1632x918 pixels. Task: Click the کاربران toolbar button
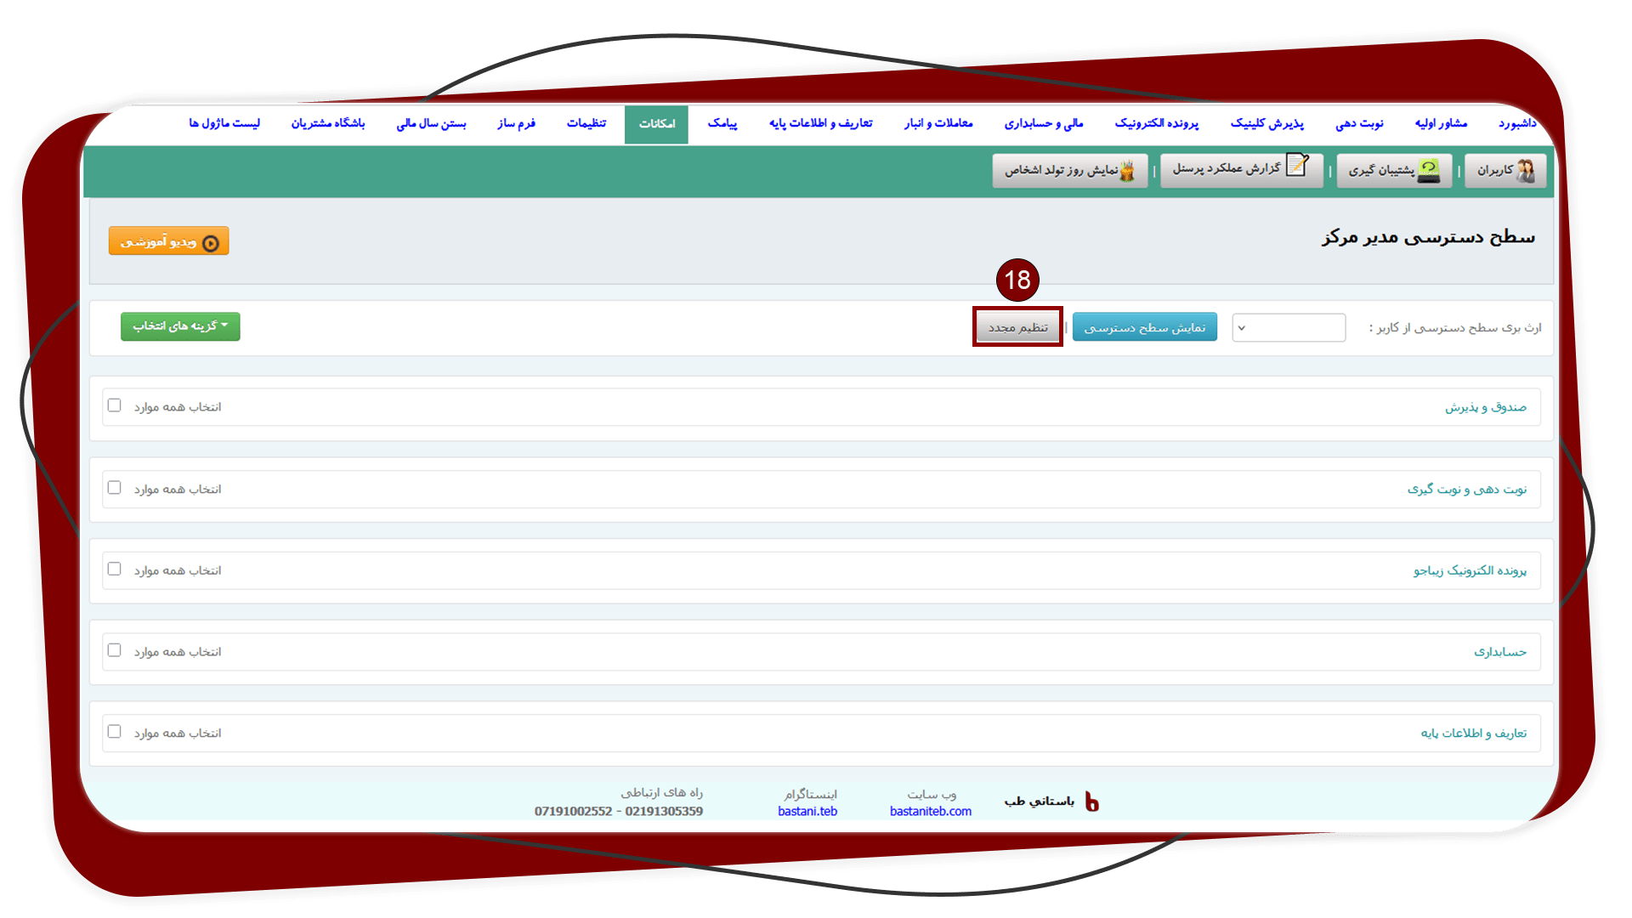pos(1505,171)
